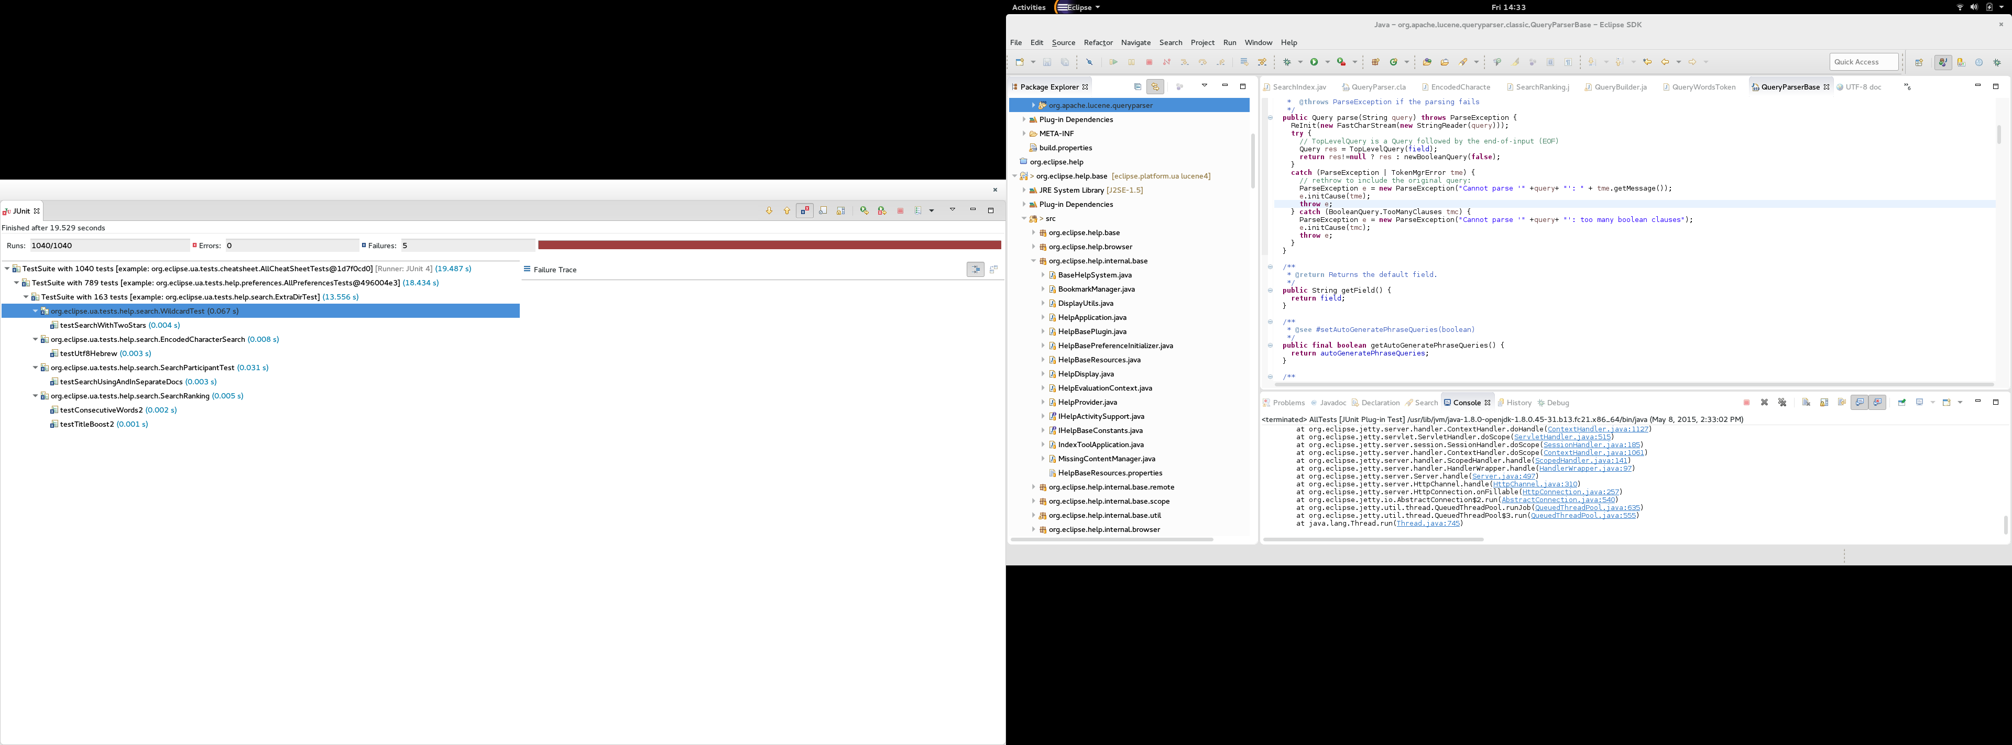Switch to the Git perspective icon

1961,62
